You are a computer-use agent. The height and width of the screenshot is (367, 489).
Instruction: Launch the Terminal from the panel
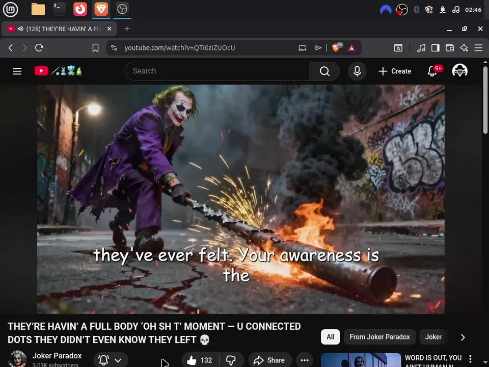59,9
